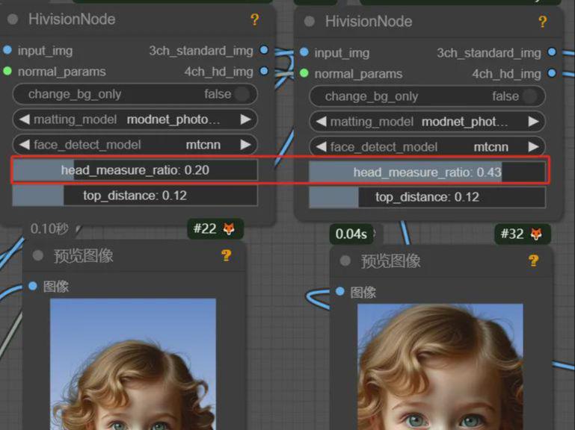Select previous face_detect_model in left node
The height and width of the screenshot is (430, 575).
[24, 145]
